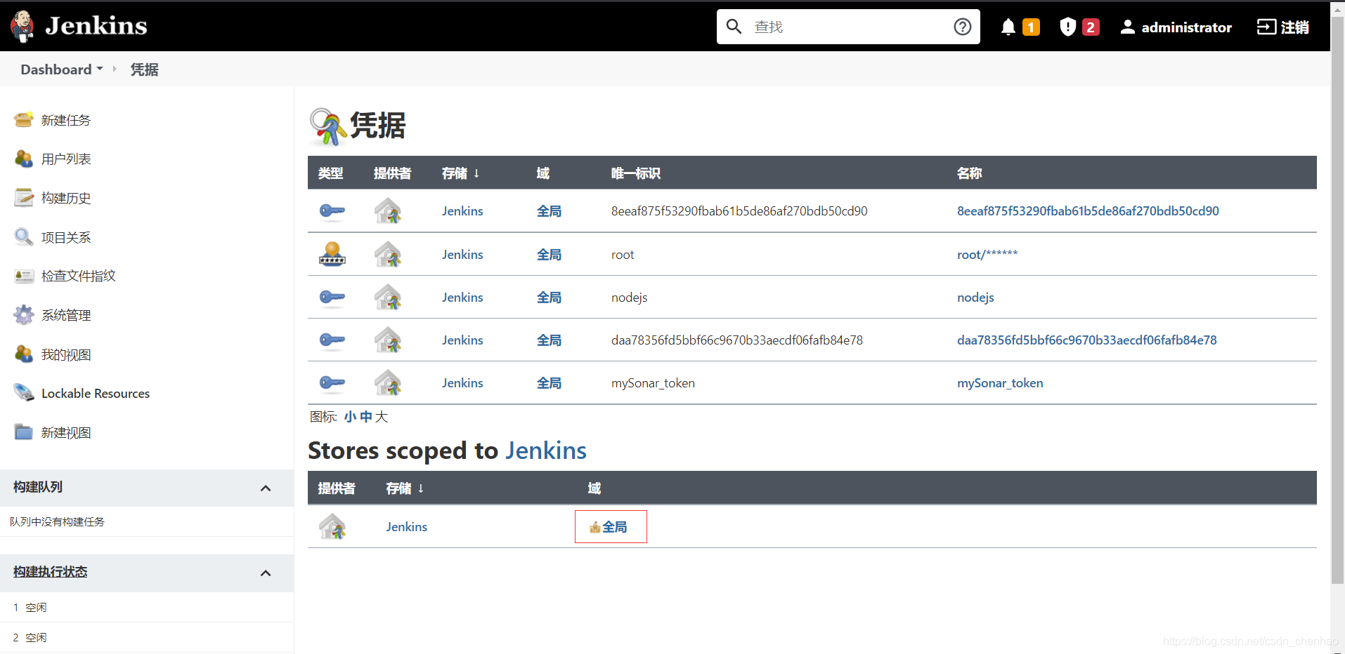1345x654 pixels.
Task: Click Jenkins link in Stores scoped heading
Action: [x=546, y=451]
